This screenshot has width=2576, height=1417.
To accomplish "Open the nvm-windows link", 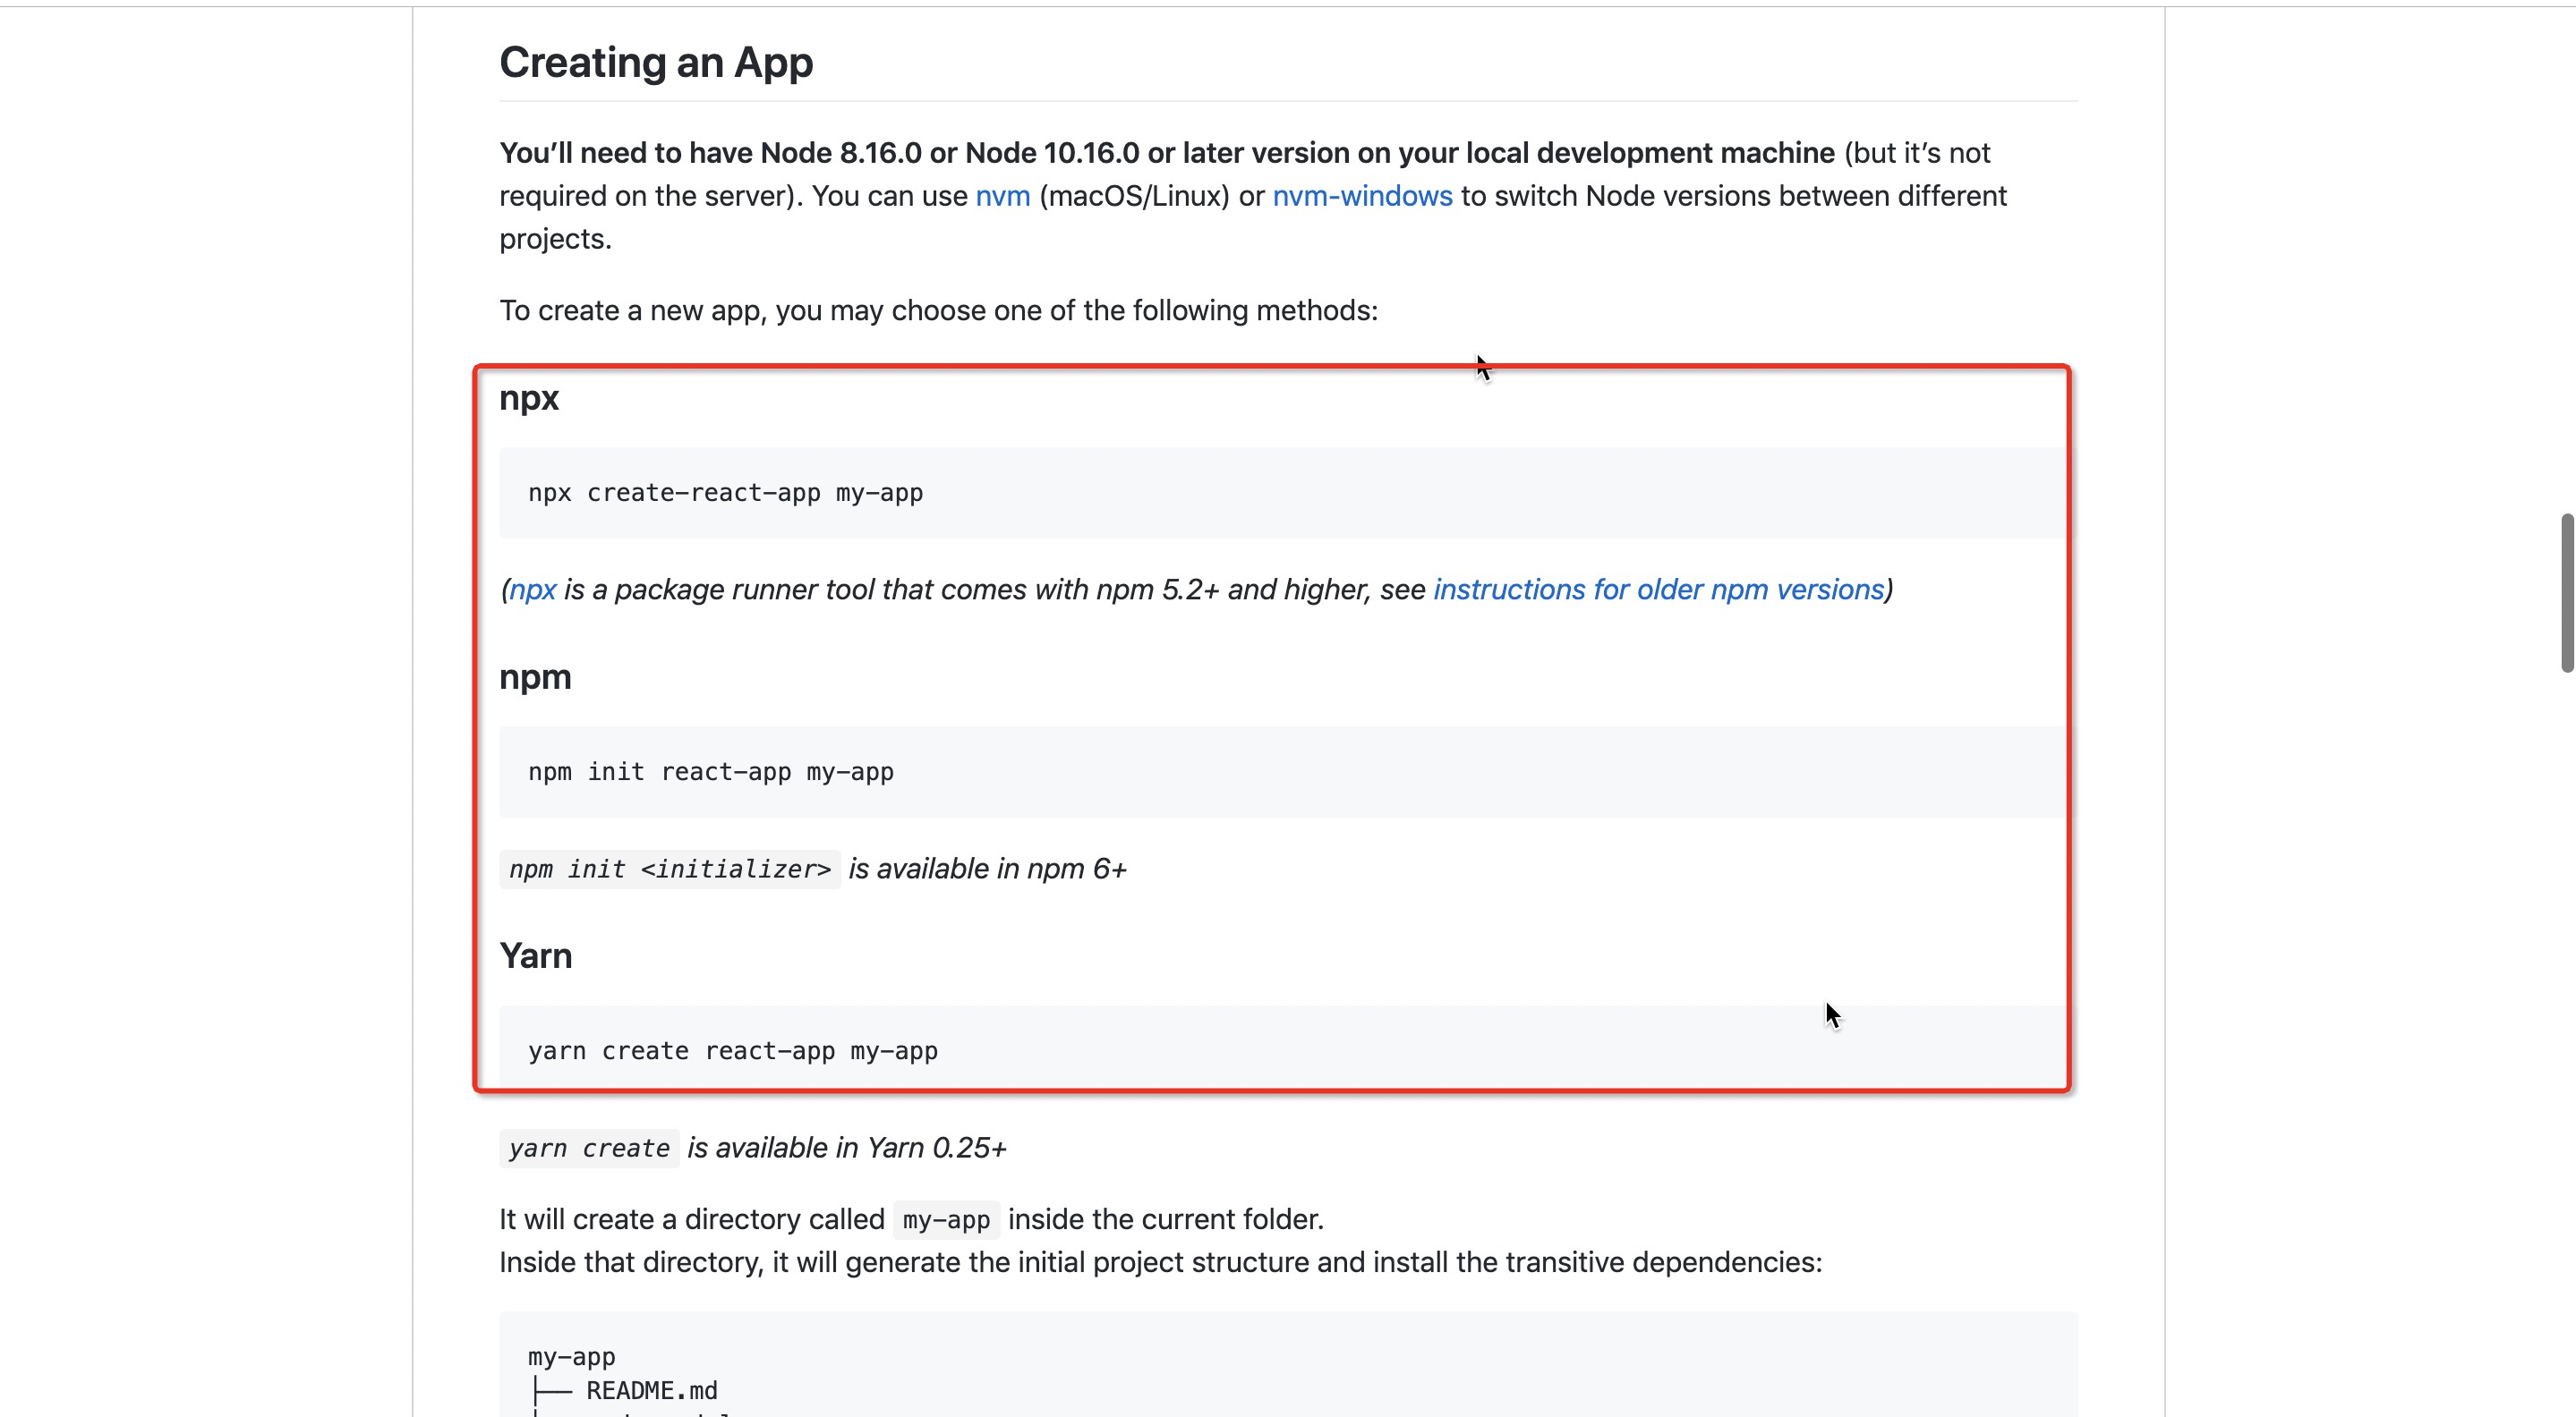I will coord(1361,196).
